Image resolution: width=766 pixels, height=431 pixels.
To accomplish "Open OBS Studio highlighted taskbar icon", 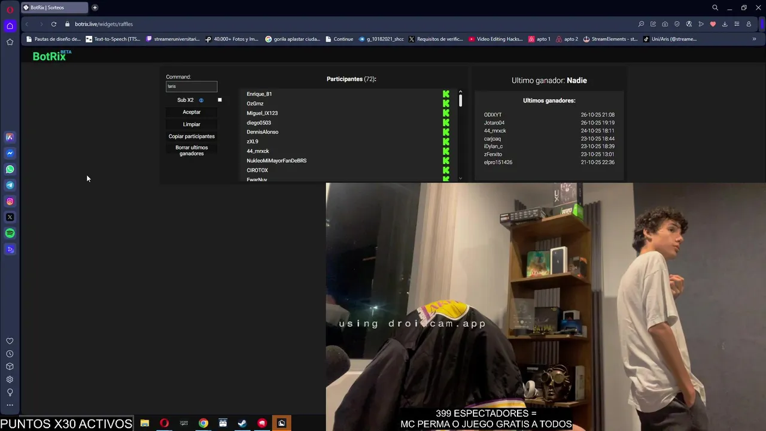I will tap(281, 423).
